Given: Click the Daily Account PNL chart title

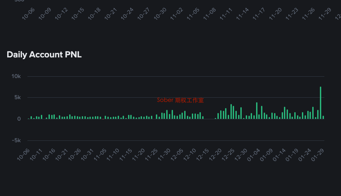Looking at the screenshot, I should point(44,55).
